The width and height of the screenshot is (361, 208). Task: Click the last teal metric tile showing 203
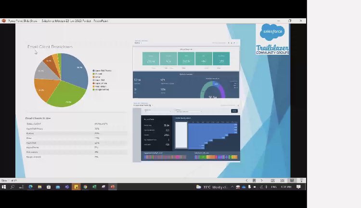[x=221, y=59]
